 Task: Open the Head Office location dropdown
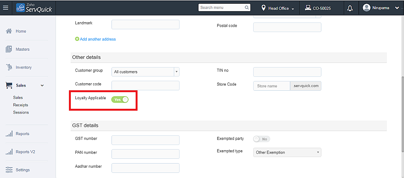coord(278,8)
